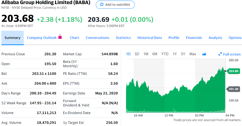Show the 1Y chart range

(x=175, y=54)
